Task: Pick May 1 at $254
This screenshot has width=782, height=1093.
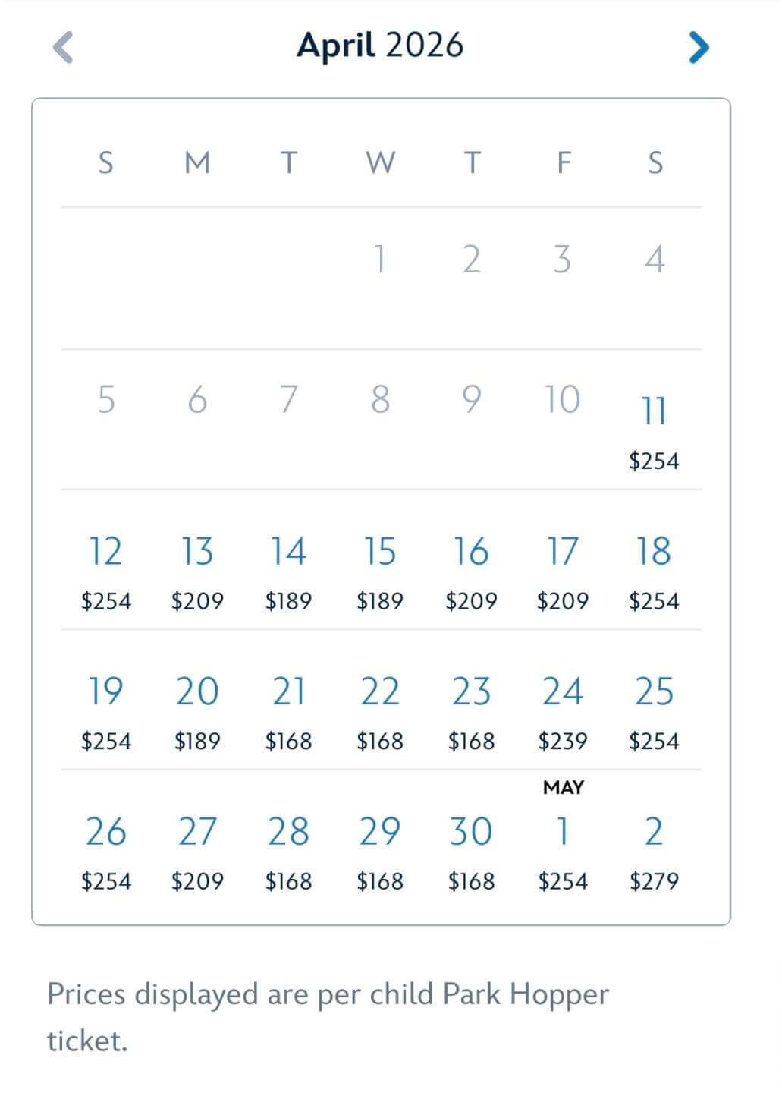Action: coord(563,843)
